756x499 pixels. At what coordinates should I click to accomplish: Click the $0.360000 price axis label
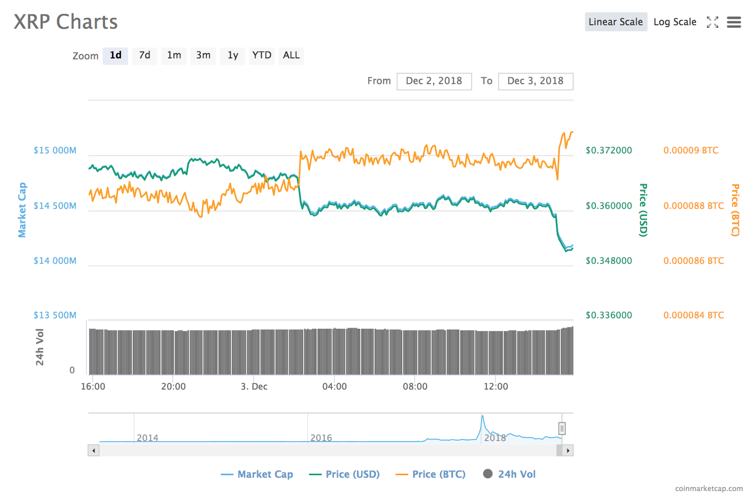click(609, 206)
